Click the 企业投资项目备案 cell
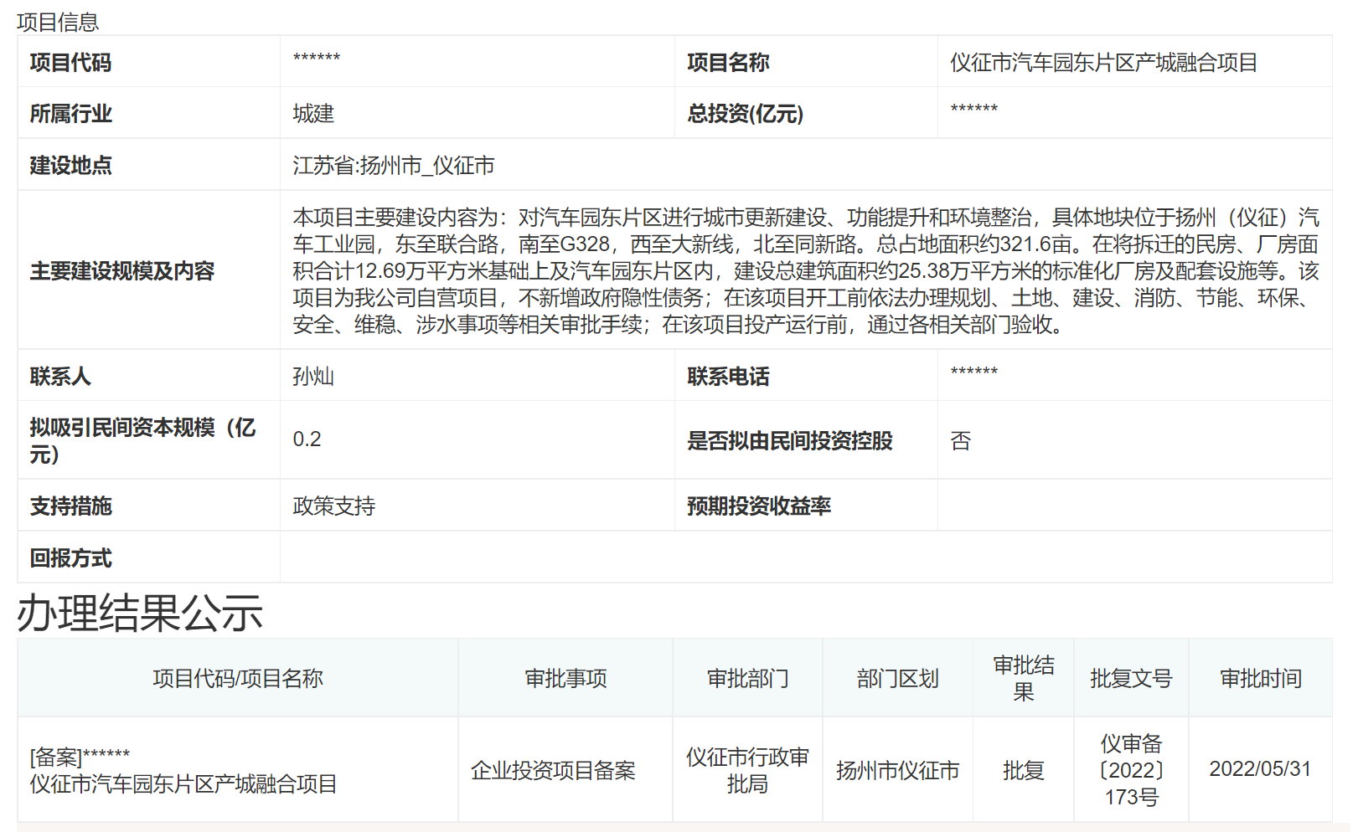 (553, 771)
